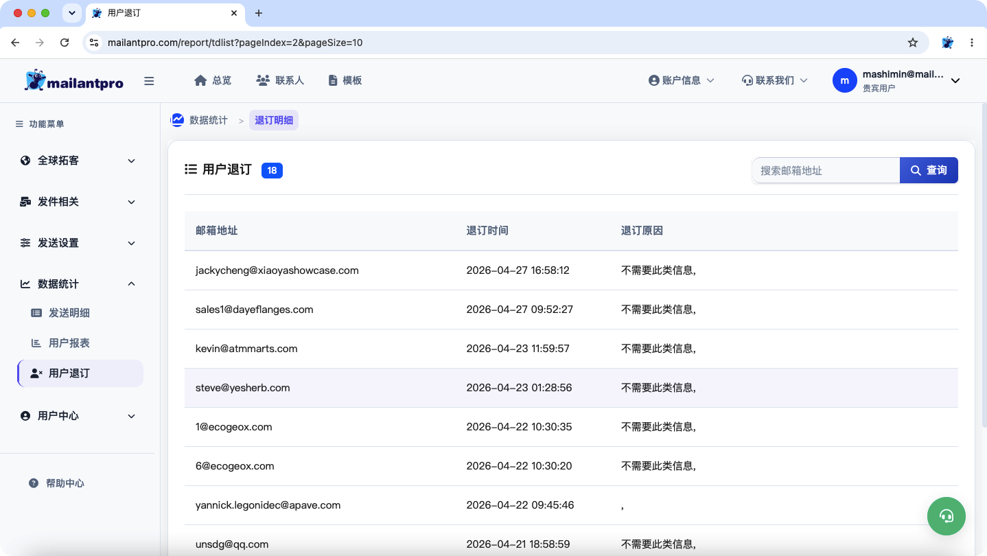The width and height of the screenshot is (987, 556).
Task: Expand the 发送设置 sidebar menu
Action: (78, 243)
